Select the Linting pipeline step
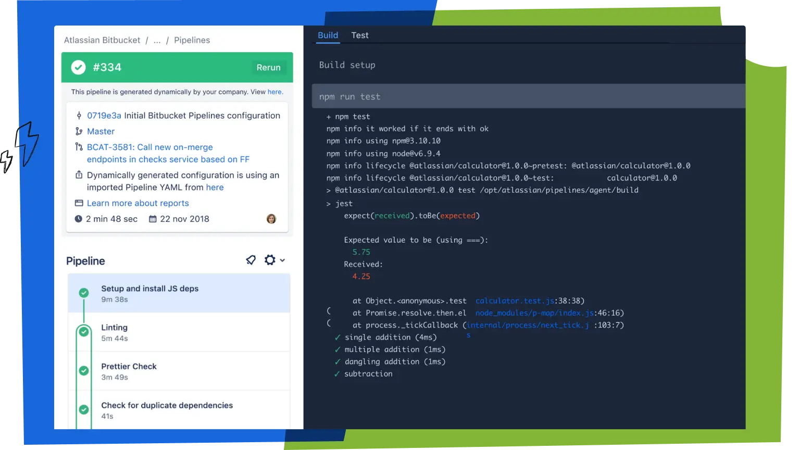Image resolution: width=800 pixels, height=450 pixels. click(179, 332)
